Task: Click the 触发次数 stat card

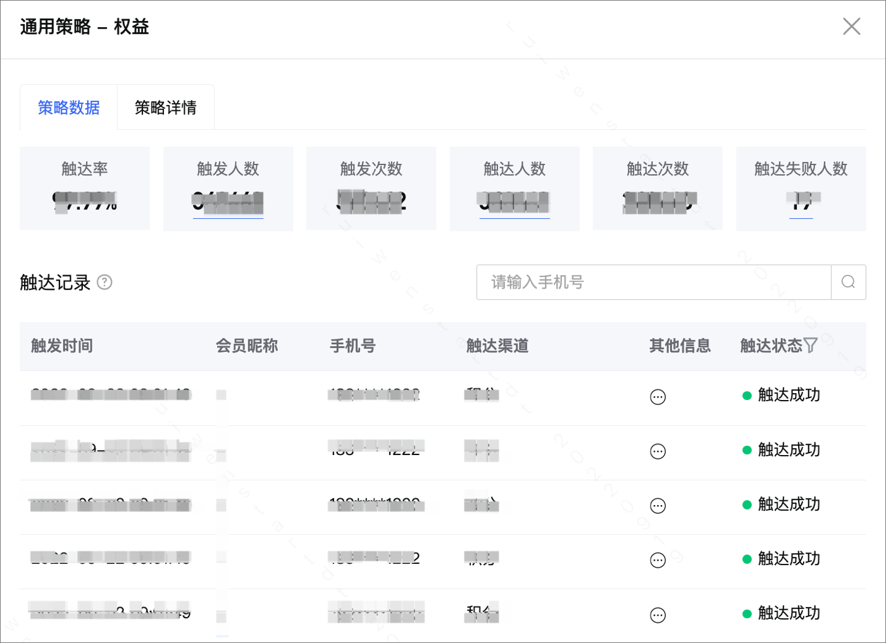Action: pos(371,189)
